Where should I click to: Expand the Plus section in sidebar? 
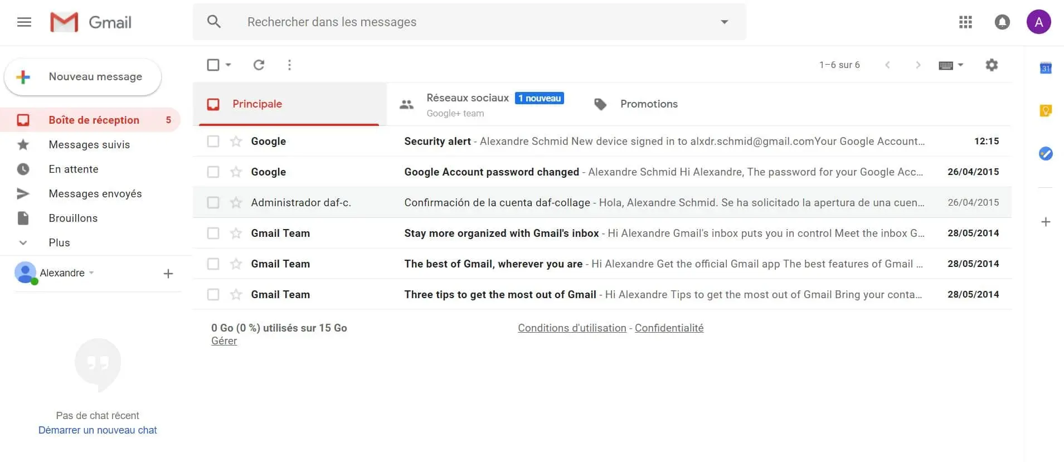tap(59, 242)
